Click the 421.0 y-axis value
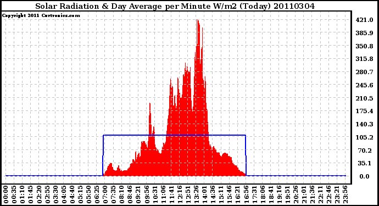 pyautogui.click(x=364, y=20)
